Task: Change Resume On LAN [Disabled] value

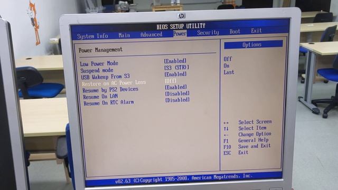Action: tap(177, 94)
